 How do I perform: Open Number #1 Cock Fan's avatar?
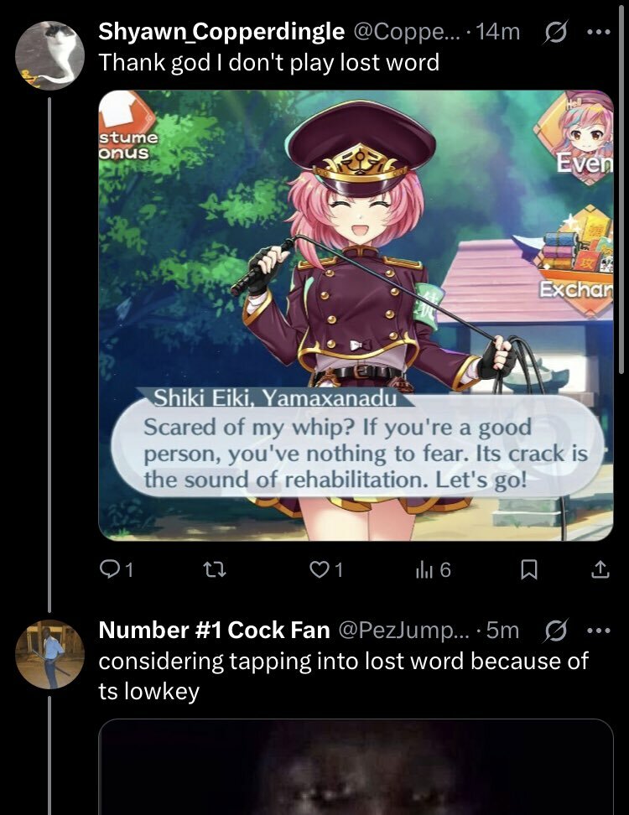(x=50, y=654)
